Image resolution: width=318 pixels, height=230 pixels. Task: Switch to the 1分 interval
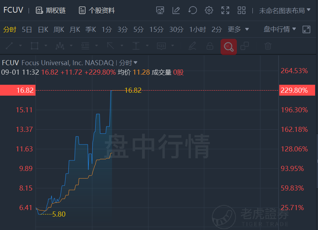click(107, 30)
